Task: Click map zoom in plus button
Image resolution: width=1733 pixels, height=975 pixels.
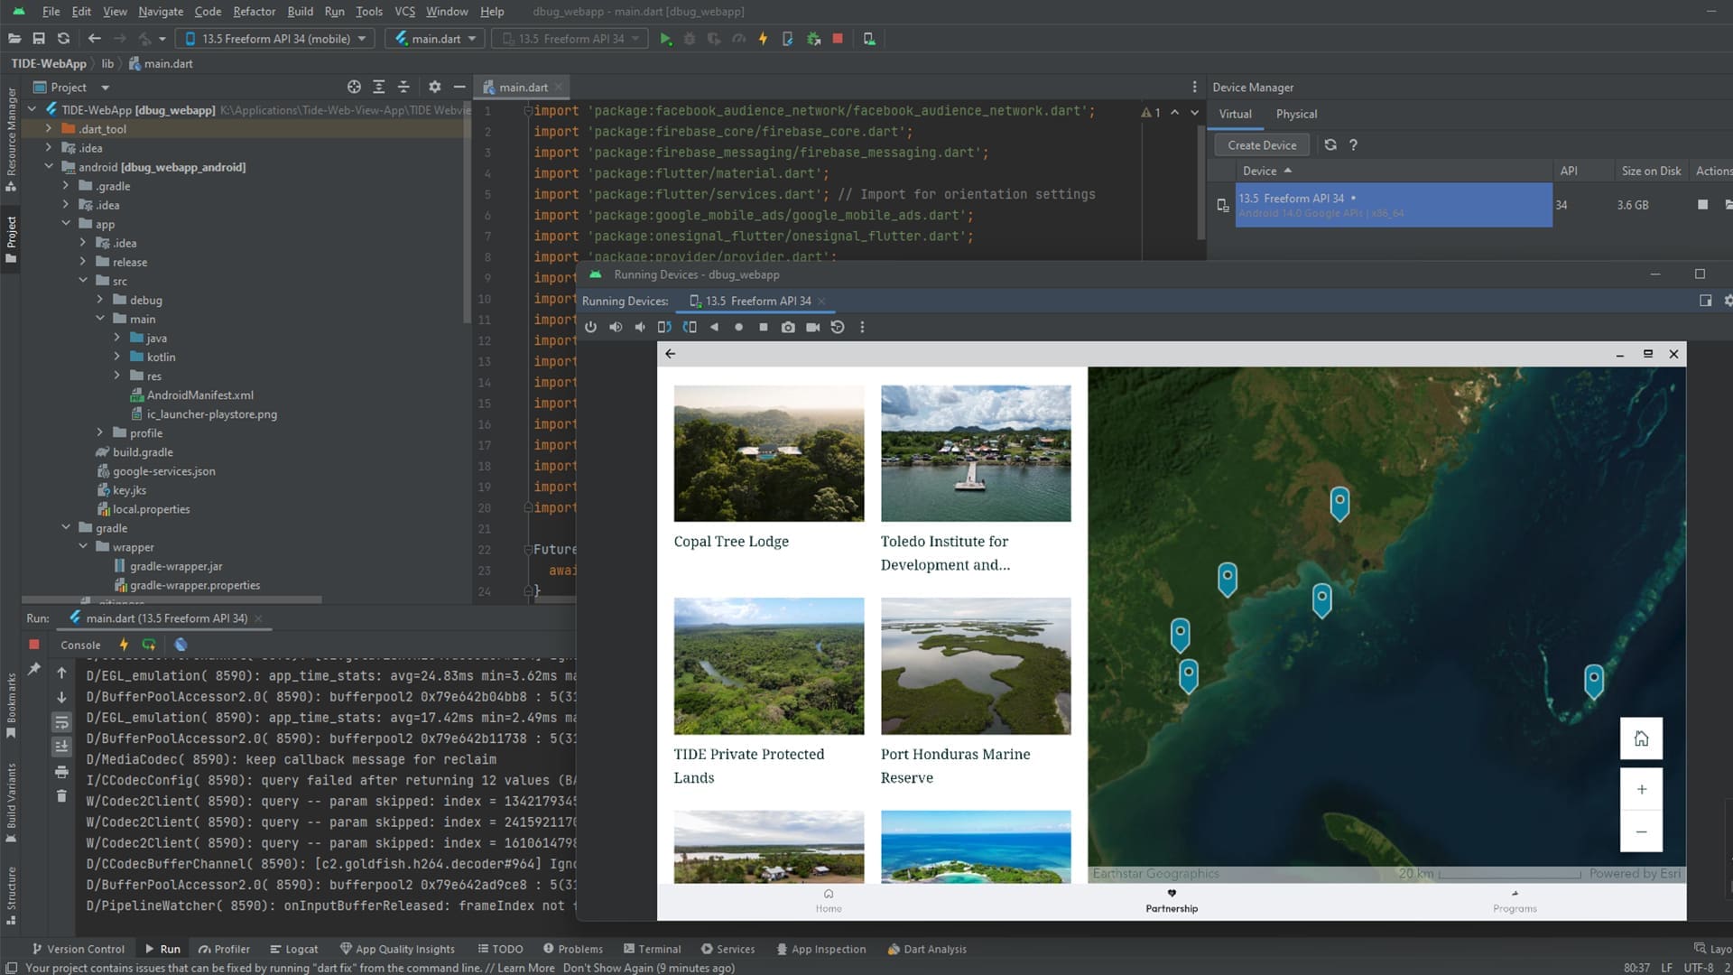Action: tap(1641, 789)
